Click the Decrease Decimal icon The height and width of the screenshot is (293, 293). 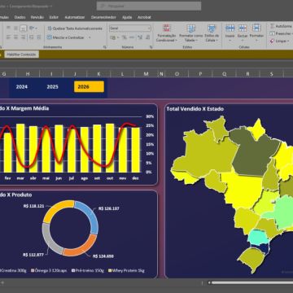click(x=147, y=37)
